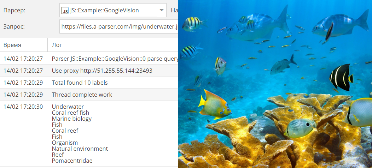Click the Запрос field label

tap(14, 26)
